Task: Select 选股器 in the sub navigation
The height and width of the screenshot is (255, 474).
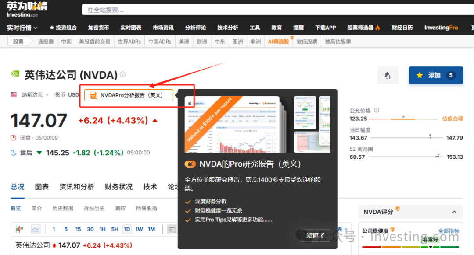Action: pyautogui.click(x=46, y=42)
